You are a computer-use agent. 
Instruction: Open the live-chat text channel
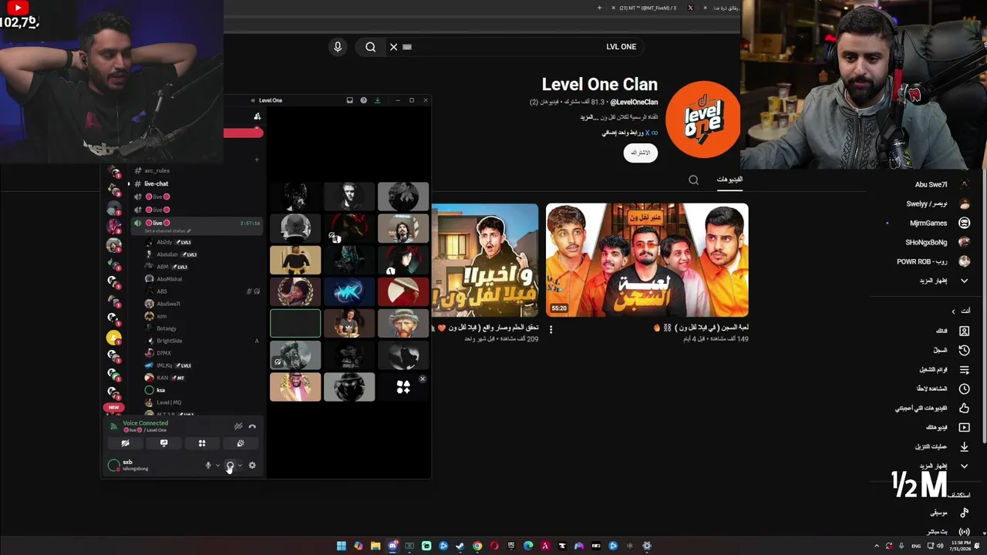[157, 183]
